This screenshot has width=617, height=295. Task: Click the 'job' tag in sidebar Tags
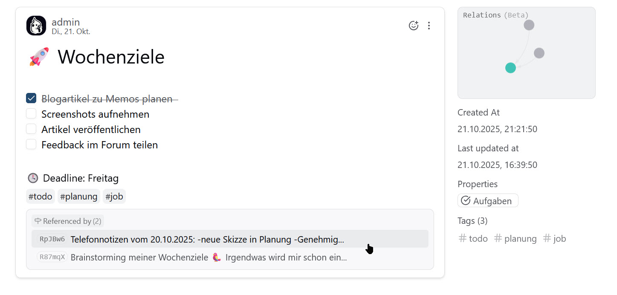555,239
